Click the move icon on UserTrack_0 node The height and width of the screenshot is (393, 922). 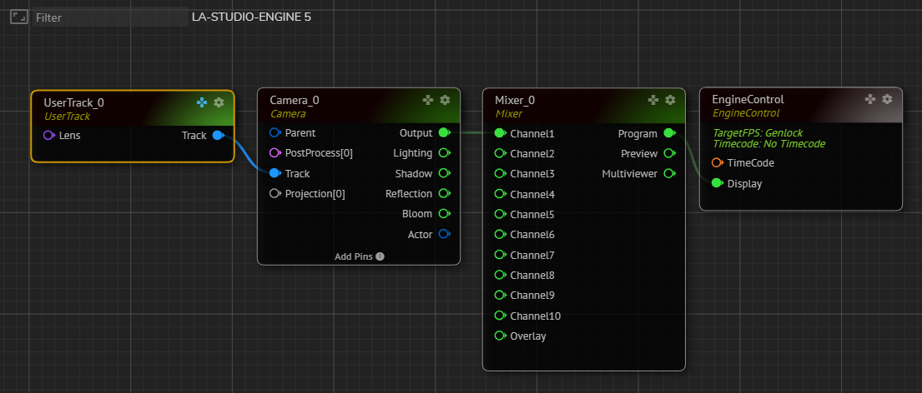coord(202,102)
